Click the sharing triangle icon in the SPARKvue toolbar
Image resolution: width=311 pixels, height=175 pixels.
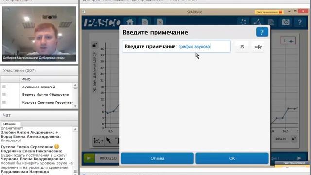click(x=257, y=22)
